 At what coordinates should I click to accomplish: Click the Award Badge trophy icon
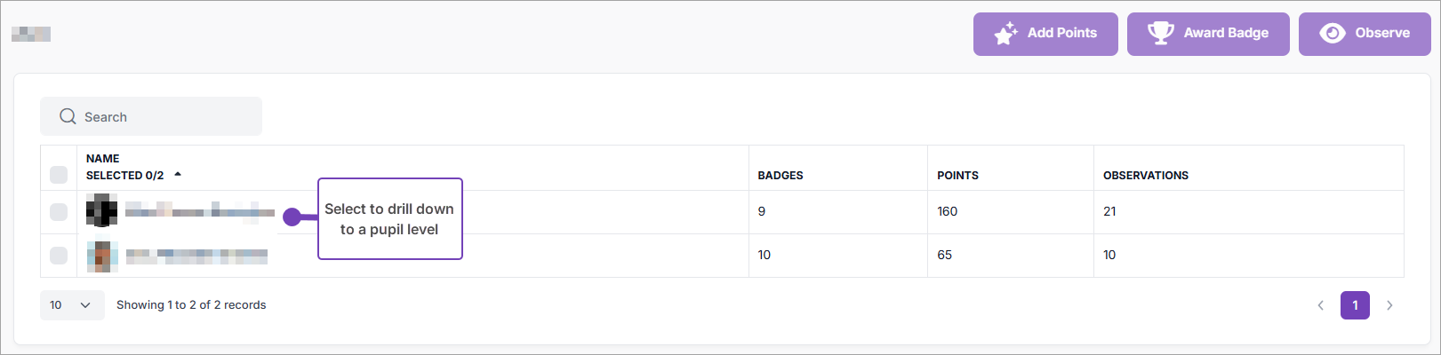tap(1160, 33)
